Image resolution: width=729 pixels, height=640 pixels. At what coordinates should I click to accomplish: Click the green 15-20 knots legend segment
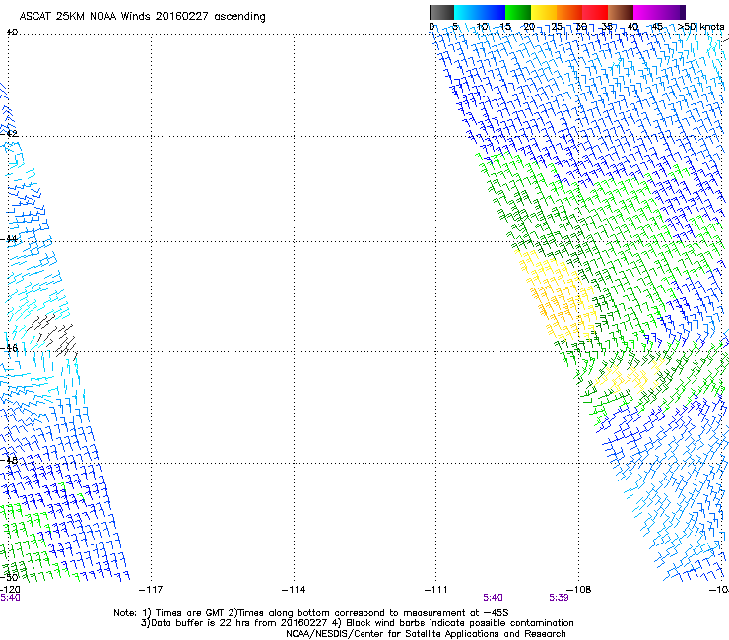point(518,12)
